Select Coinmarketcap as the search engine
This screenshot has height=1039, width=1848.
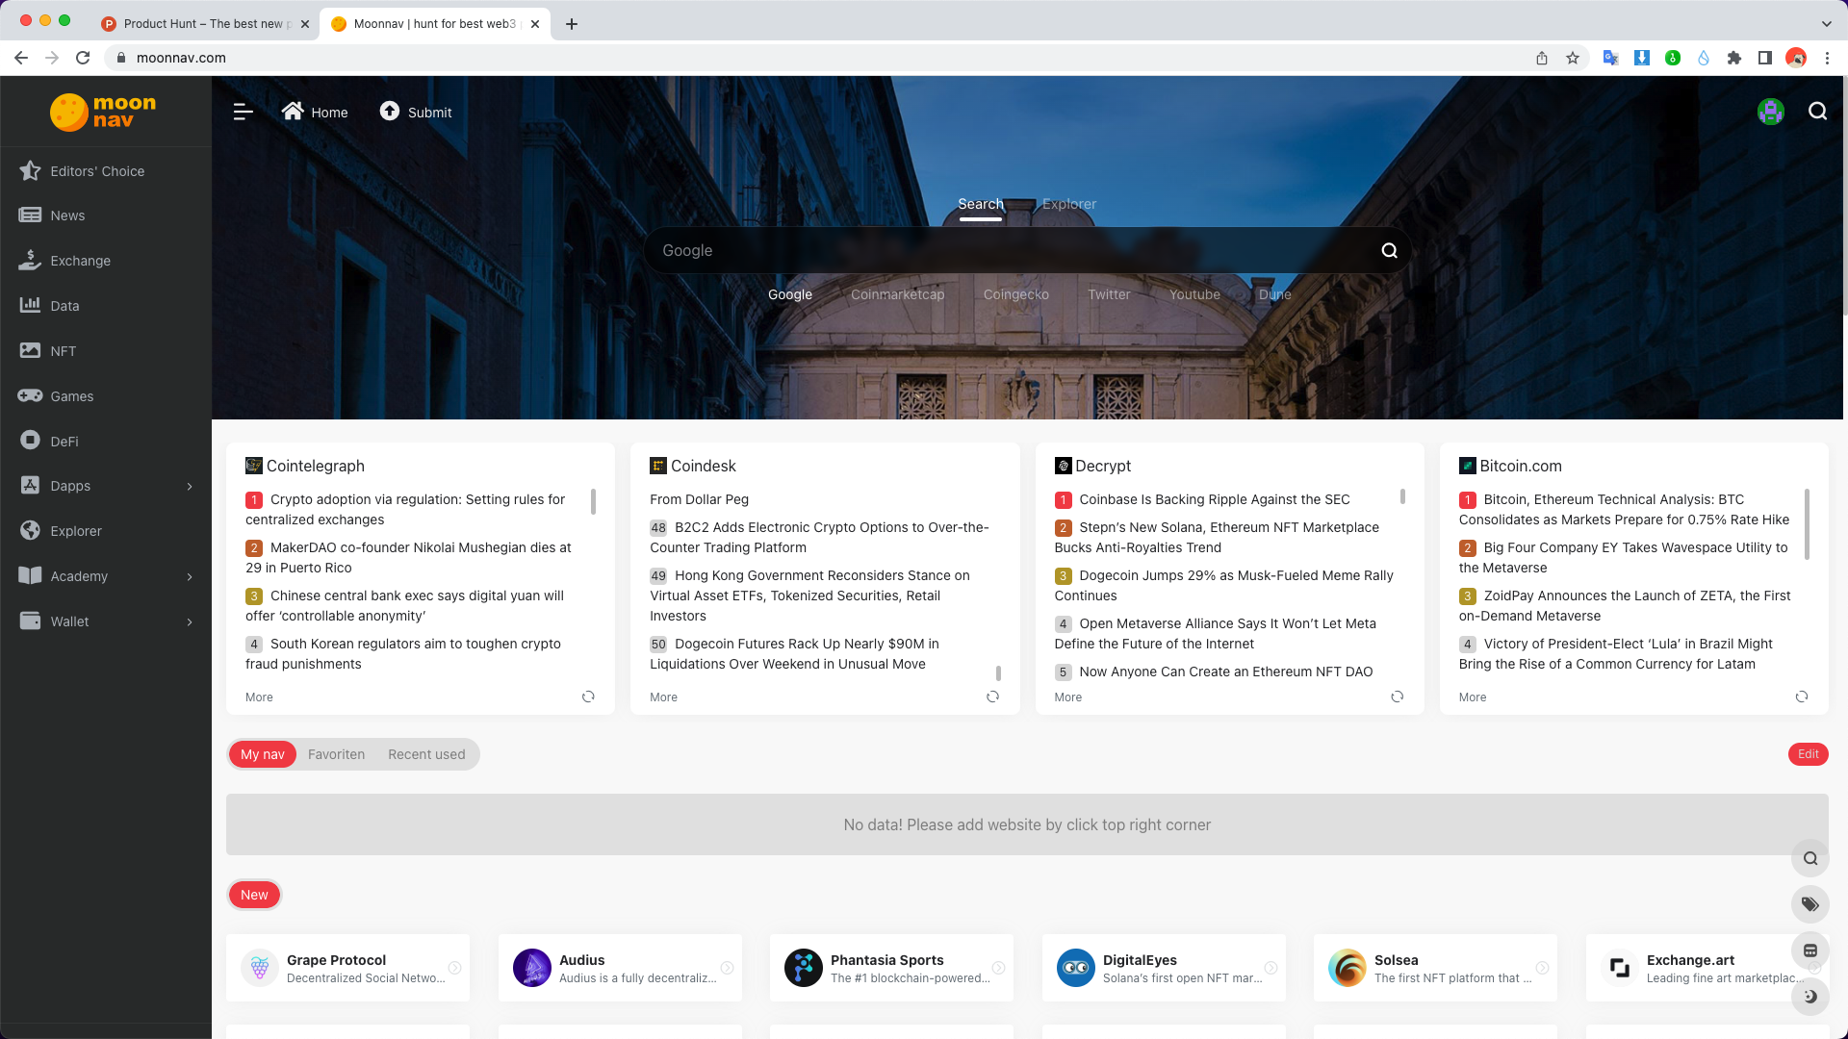(897, 294)
